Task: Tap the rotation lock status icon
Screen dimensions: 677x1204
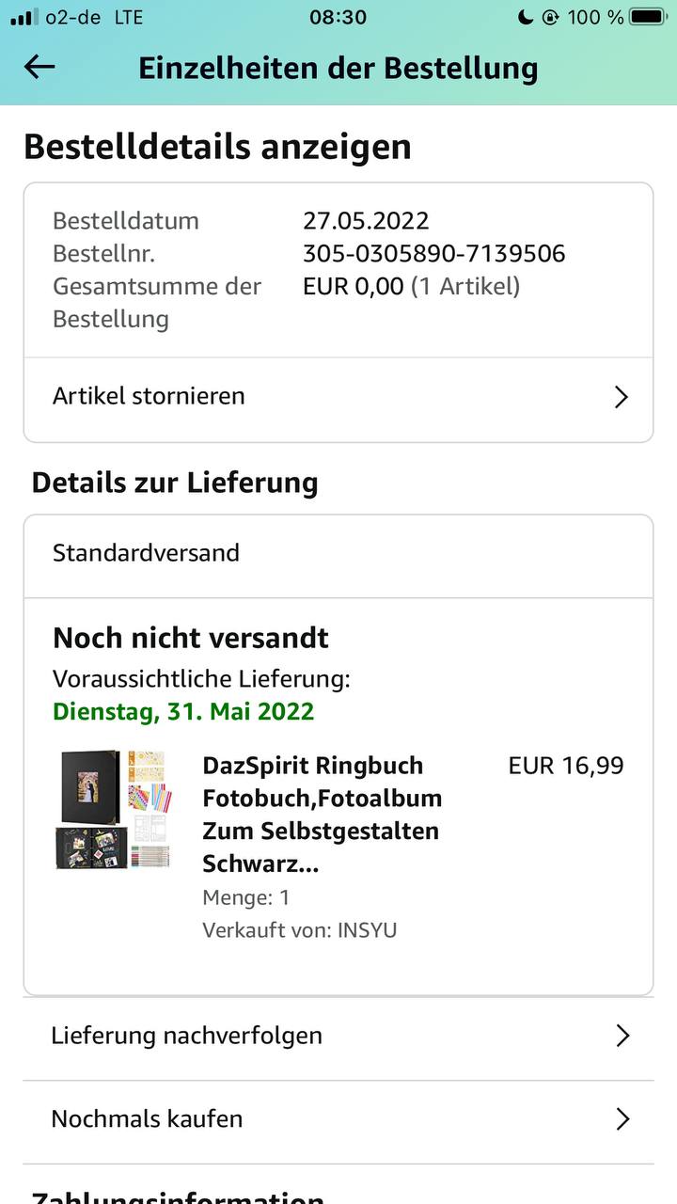Action: [x=551, y=17]
